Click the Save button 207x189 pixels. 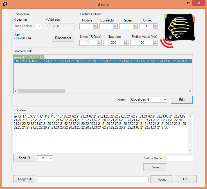tap(155, 167)
